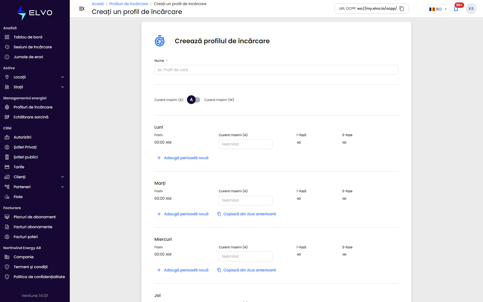Click the Flote vehicle icon
483x302 pixels.
pyautogui.click(x=7, y=197)
